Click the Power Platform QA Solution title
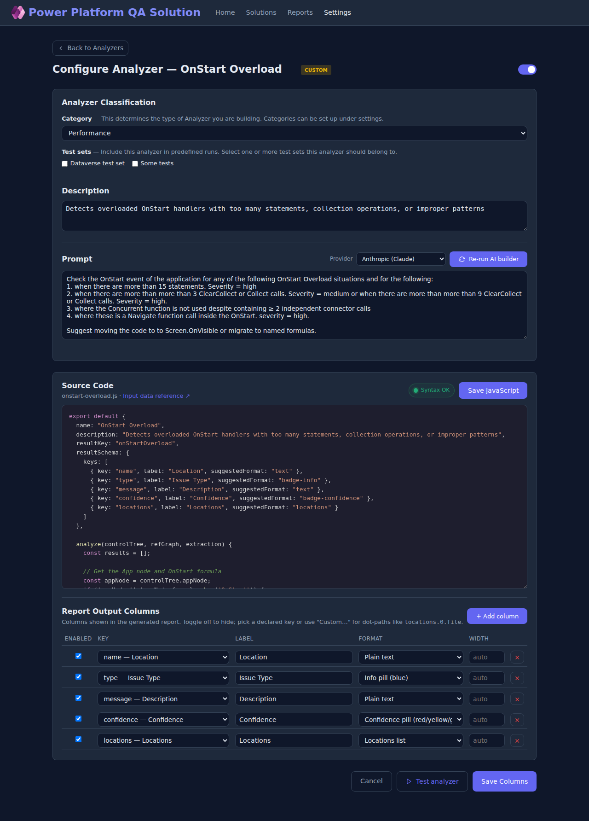589x821 pixels. [115, 12]
